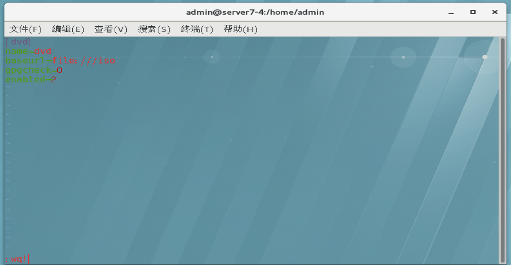
Task: Click the terminal vertical scrollbar
Action: coord(502,150)
